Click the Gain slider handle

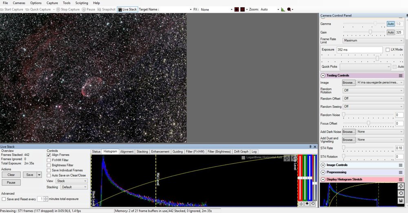pos(370,32)
